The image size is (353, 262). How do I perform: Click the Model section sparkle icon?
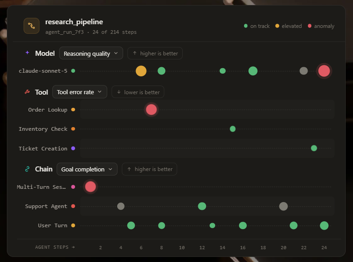point(27,53)
